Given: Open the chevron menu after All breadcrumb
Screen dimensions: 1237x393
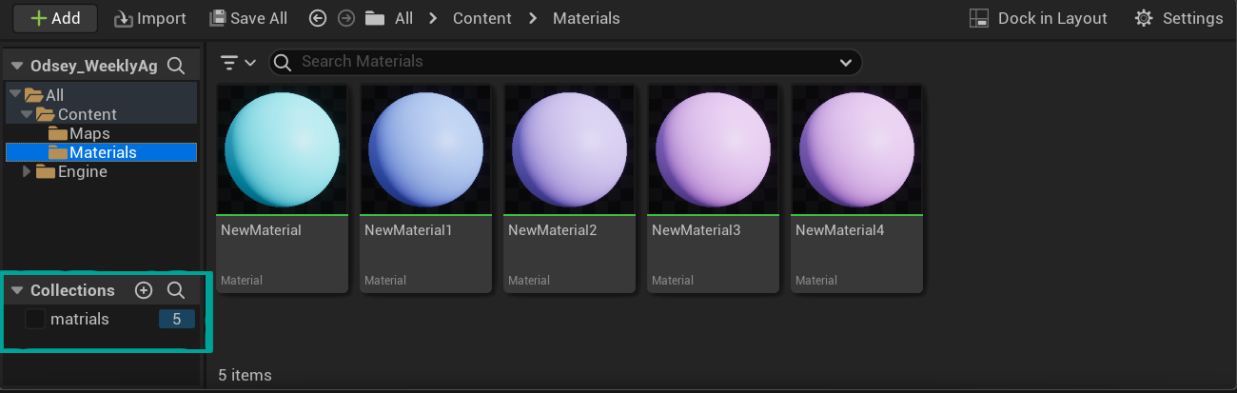Looking at the screenshot, I should (434, 18).
